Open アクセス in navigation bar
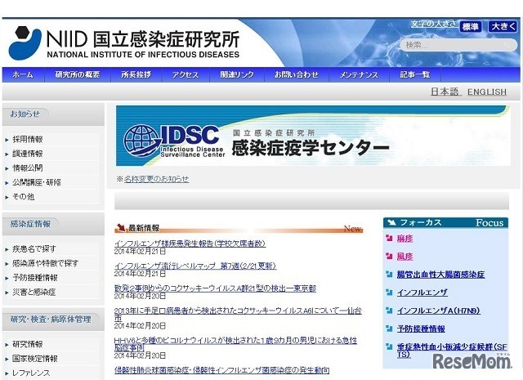Viewport: 523px width, 380px height. [x=186, y=74]
